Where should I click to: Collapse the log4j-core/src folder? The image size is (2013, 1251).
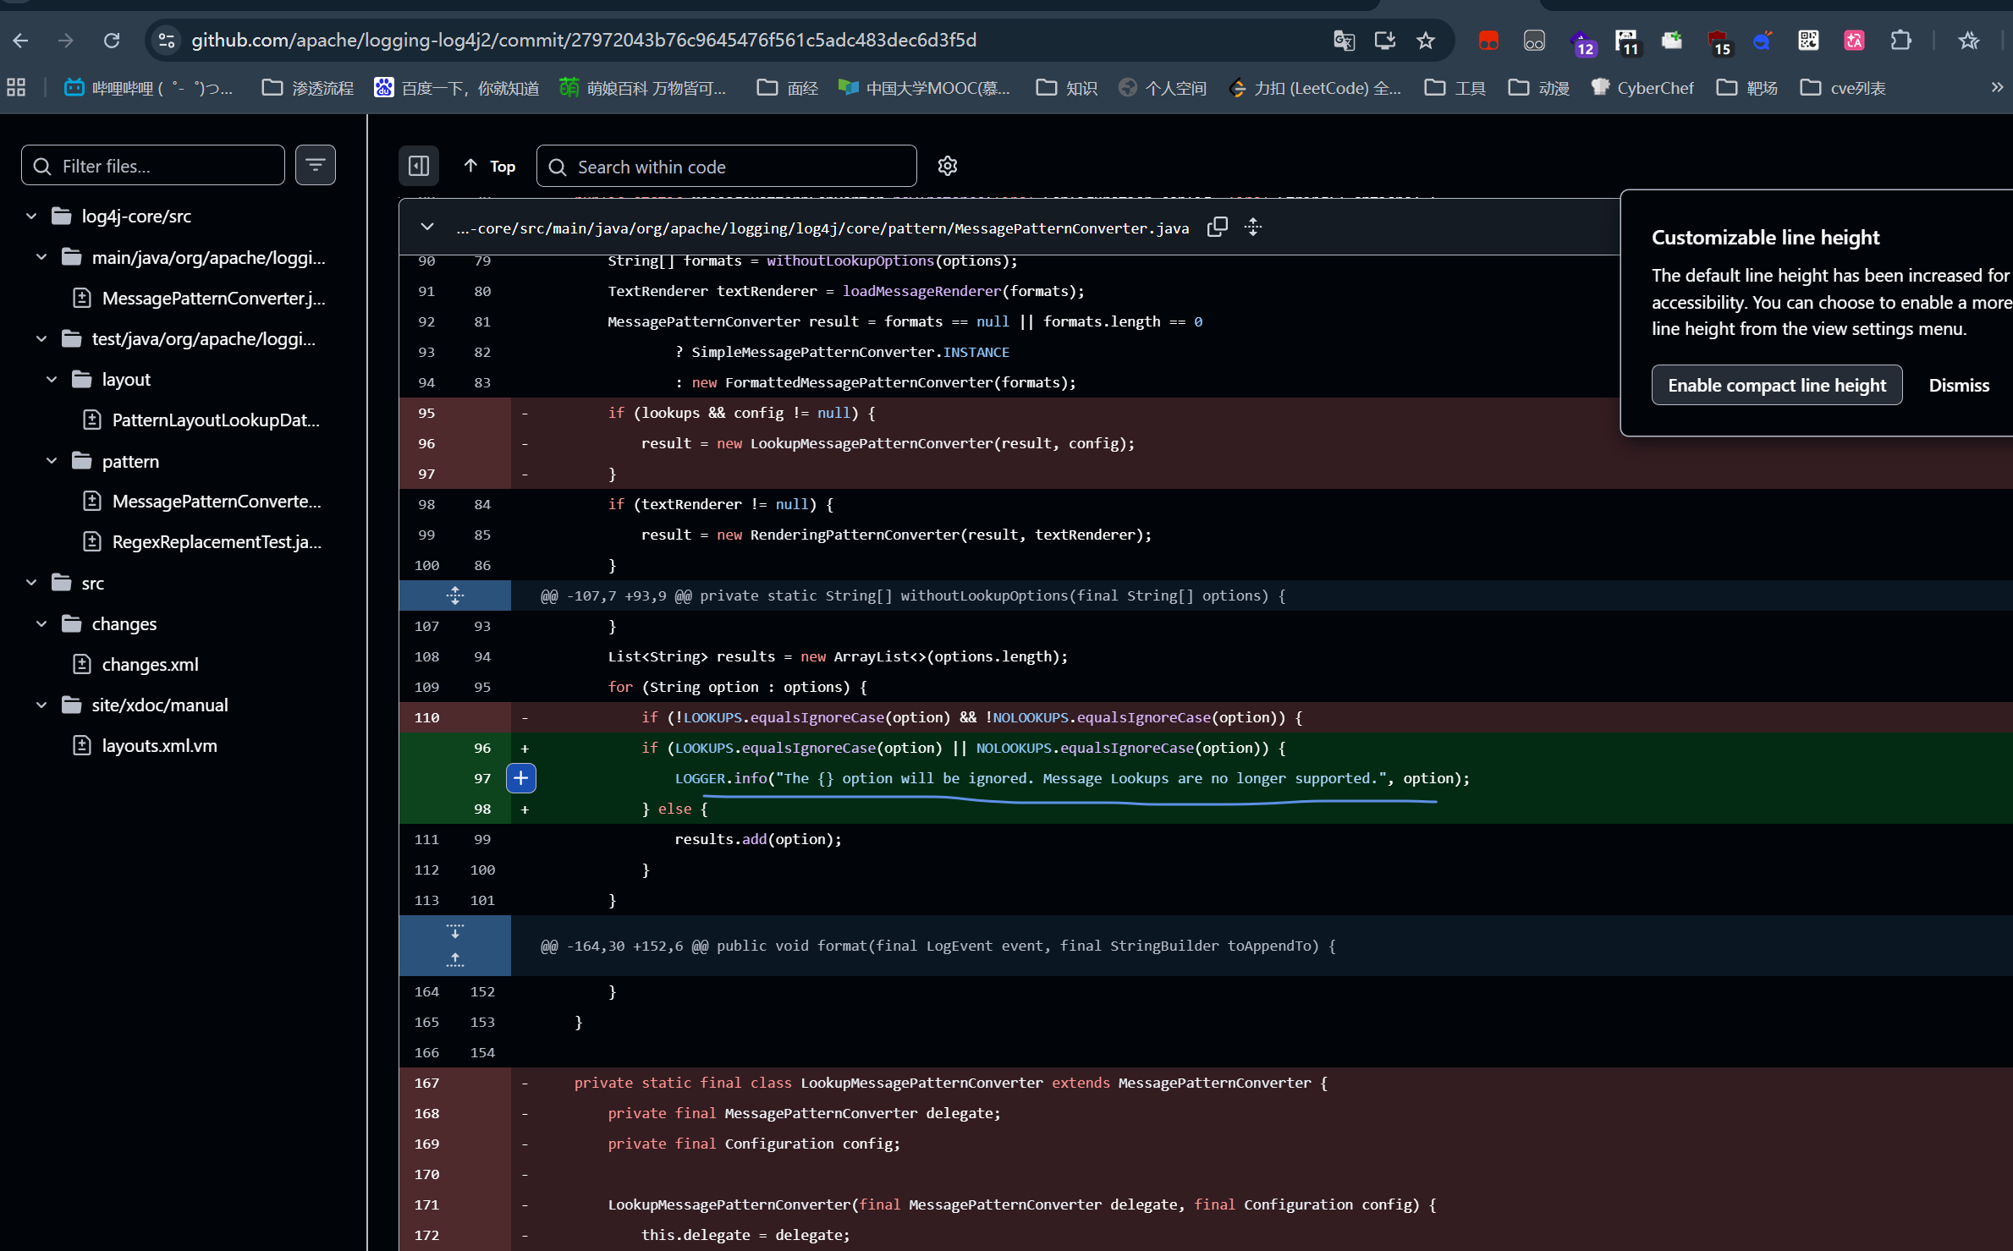31,216
